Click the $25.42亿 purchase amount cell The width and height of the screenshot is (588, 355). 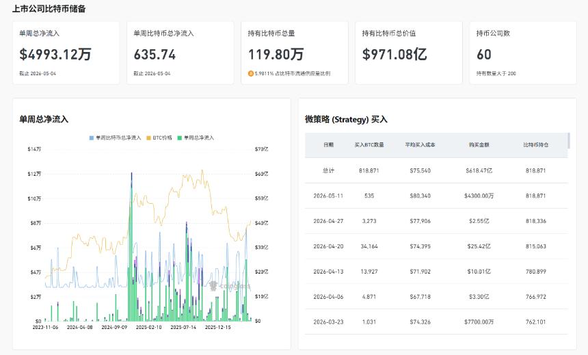[479, 246]
